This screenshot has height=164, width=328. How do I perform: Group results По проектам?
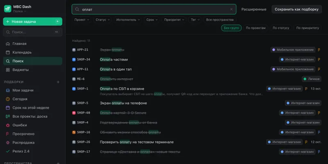click(x=255, y=28)
